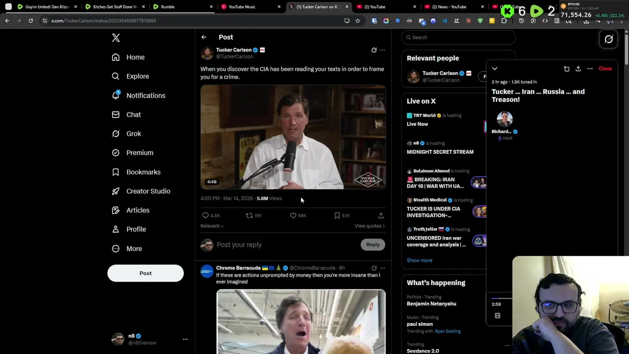The image size is (629, 354).
Task: Open three-dot menu on Chrome Barracuda's reply
Action: pos(383,268)
